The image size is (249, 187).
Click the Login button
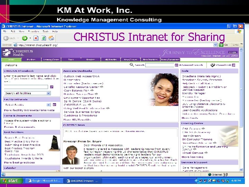point(233,52)
